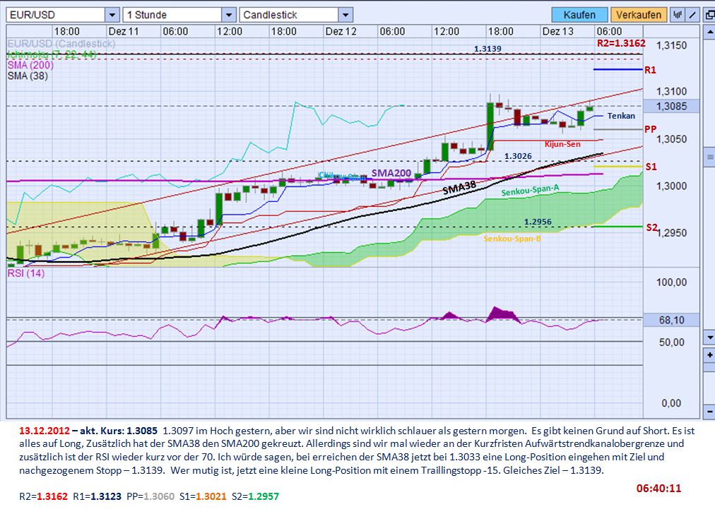Image resolution: width=715 pixels, height=514 pixels.
Task: Click the 68,10 RSI value label
Action: pos(671,320)
